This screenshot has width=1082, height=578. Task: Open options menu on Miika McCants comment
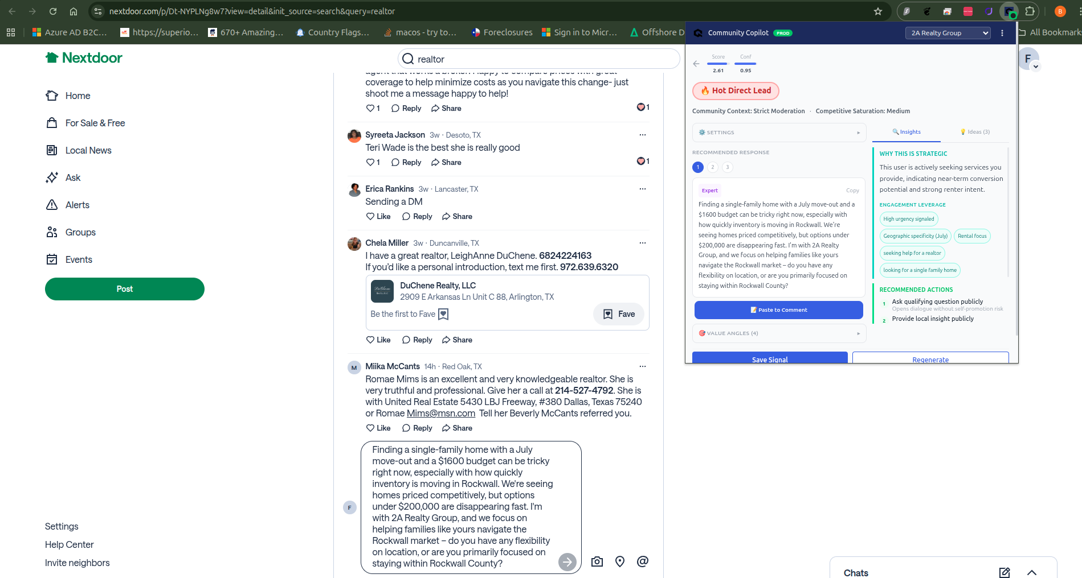tap(643, 366)
